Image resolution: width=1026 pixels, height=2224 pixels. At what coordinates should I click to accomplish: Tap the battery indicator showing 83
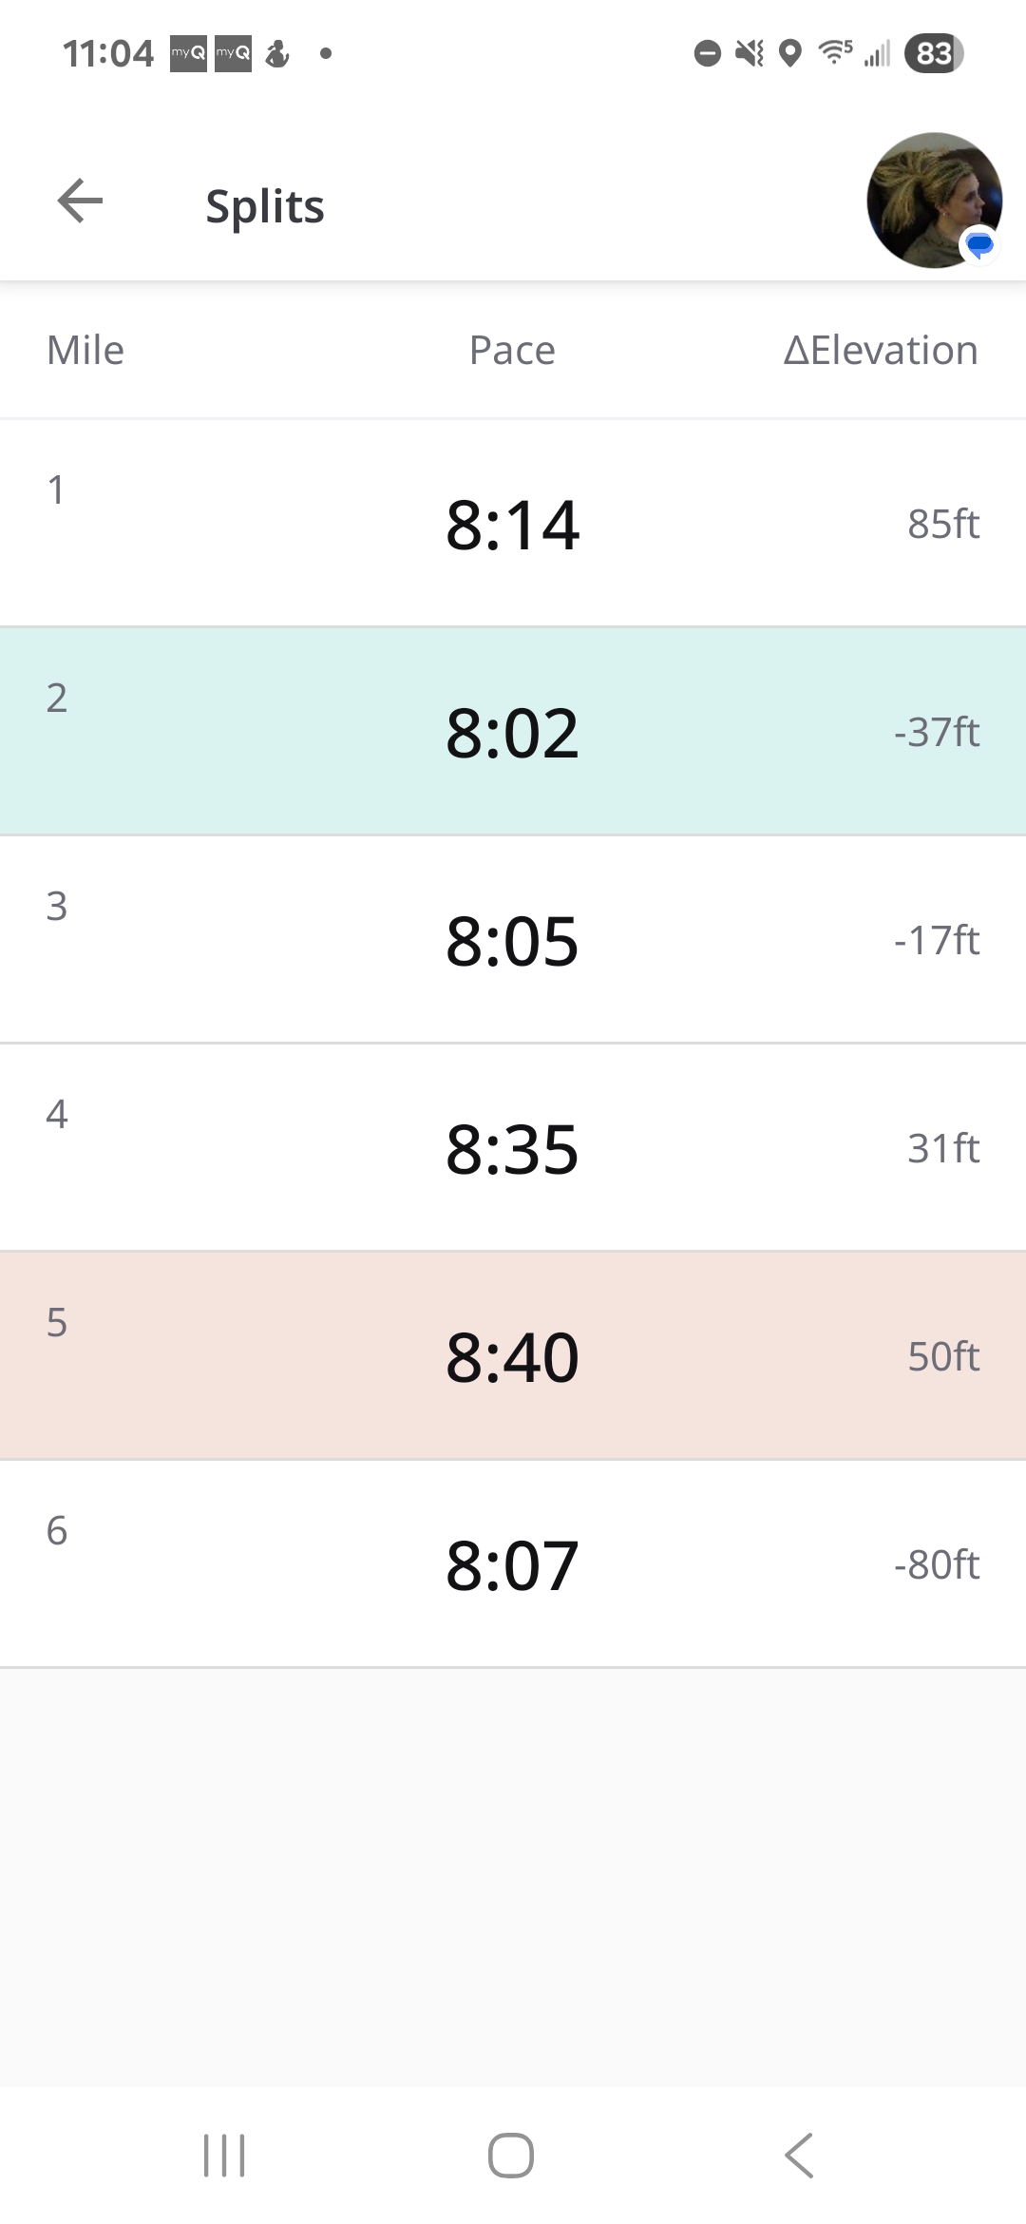point(934,53)
